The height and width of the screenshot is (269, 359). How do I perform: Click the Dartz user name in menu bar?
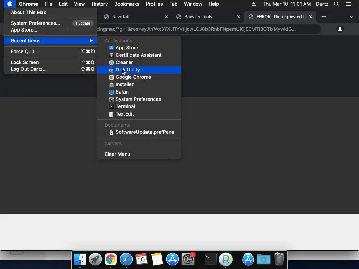pyautogui.click(x=322, y=4)
